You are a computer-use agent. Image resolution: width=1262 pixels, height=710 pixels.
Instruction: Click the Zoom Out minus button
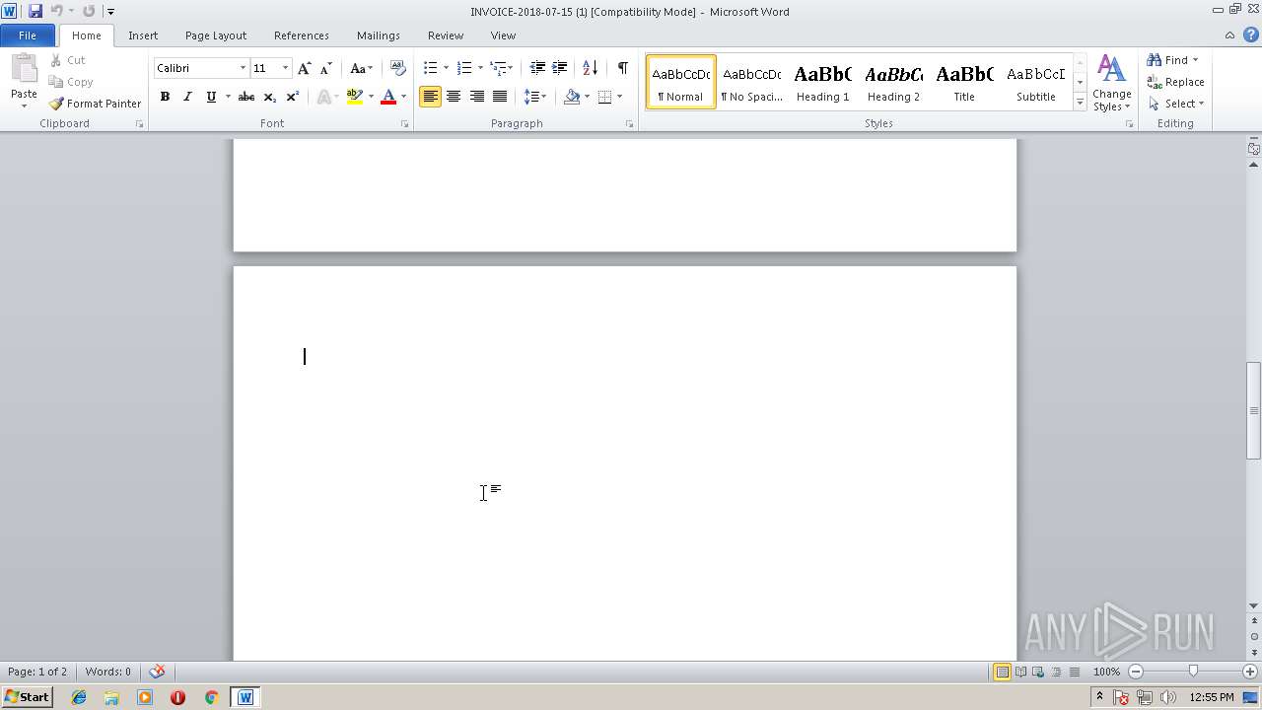(1136, 672)
